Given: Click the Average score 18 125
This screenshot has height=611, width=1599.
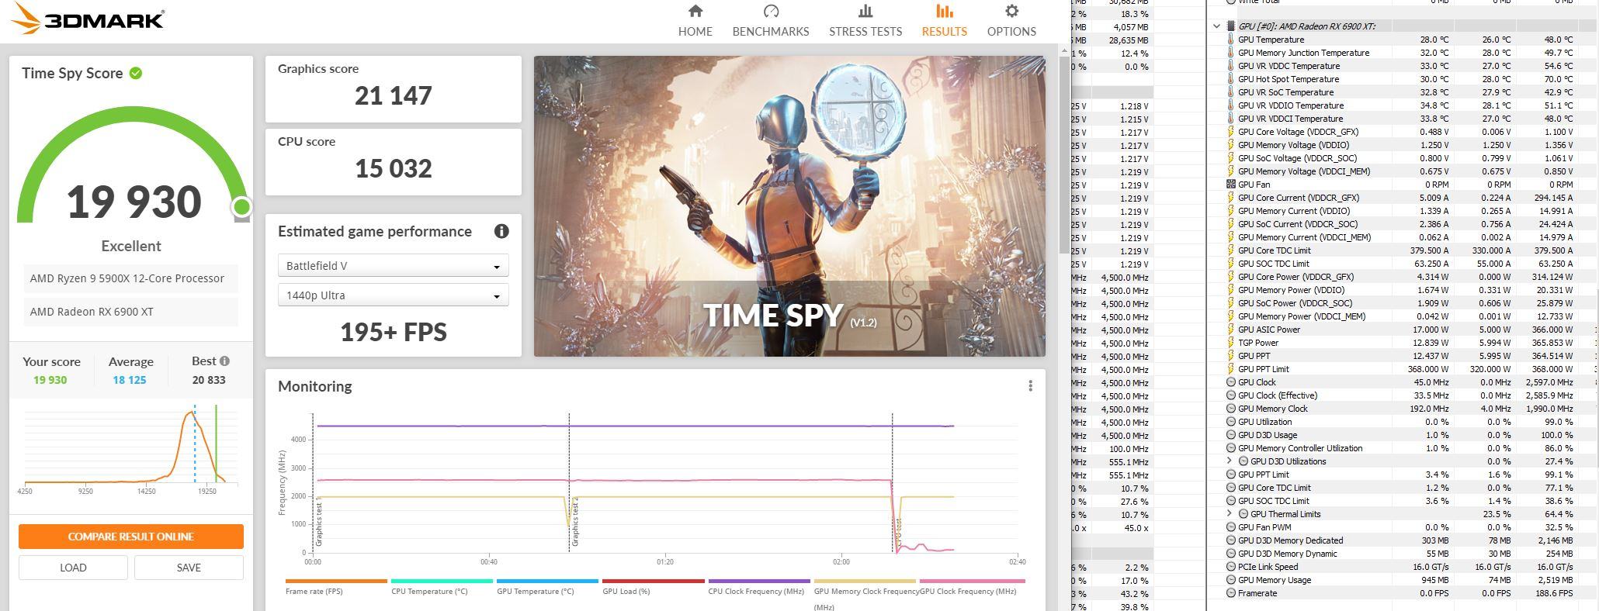Looking at the screenshot, I should pyautogui.click(x=130, y=380).
